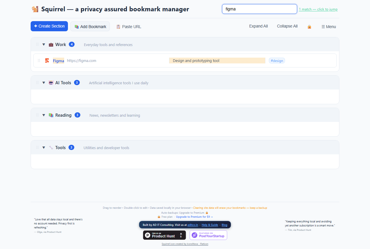Screen dimensions: 370x249
Task: Click the Create Section button
Action: click(49, 26)
